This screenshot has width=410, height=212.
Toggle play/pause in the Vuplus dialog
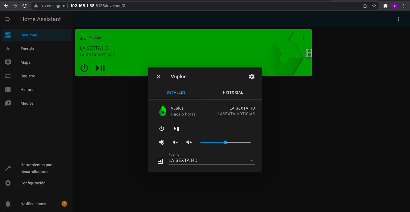click(177, 129)
